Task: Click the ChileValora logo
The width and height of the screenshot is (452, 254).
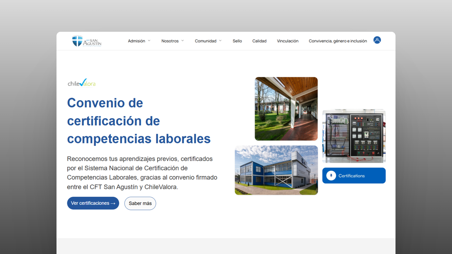Action: pyautogui.click(x=82, y=83)
